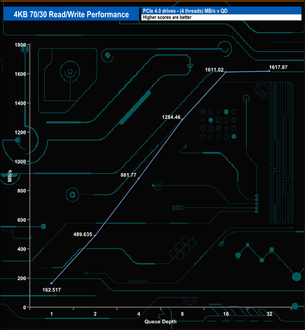Click the x-axis label 32

pyautogui.click(x=269, y=314)
